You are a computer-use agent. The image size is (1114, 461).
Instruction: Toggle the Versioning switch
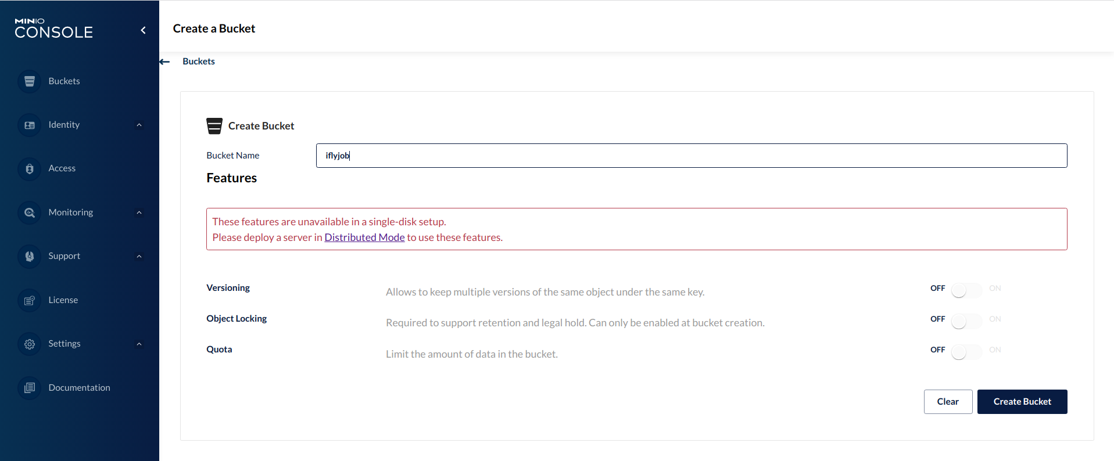point(966,290)
